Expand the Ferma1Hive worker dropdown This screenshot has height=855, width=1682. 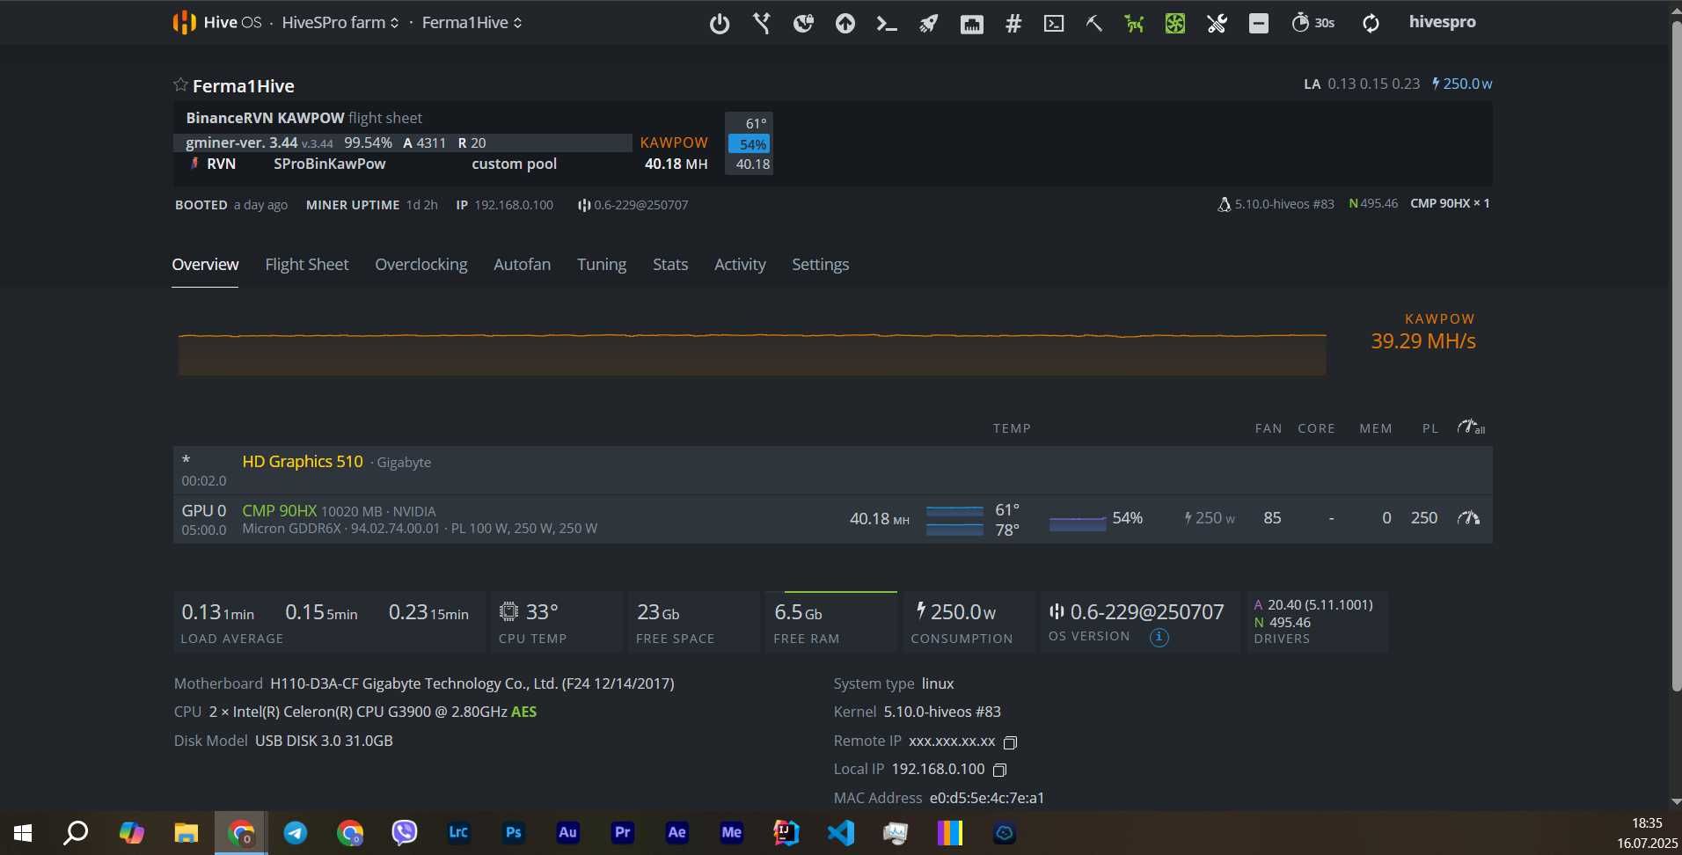(x=472, y=22)
